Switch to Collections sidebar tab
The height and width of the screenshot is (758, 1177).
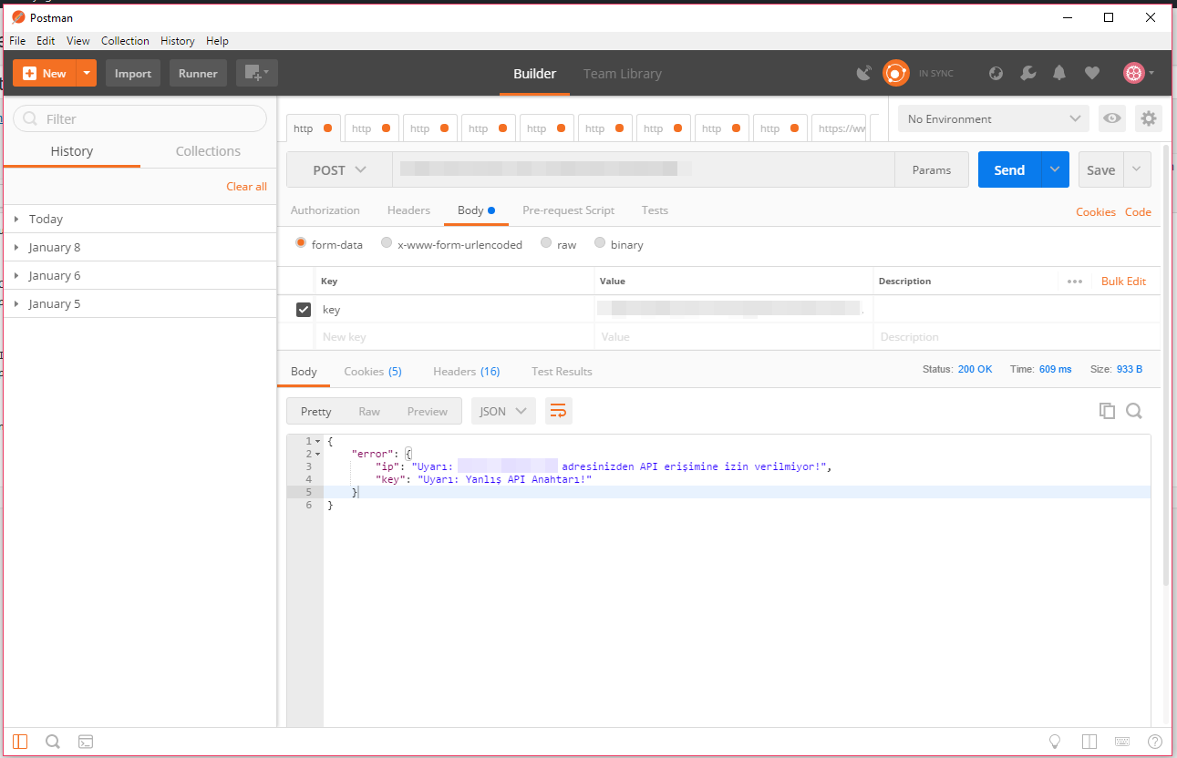coord(208,151)
